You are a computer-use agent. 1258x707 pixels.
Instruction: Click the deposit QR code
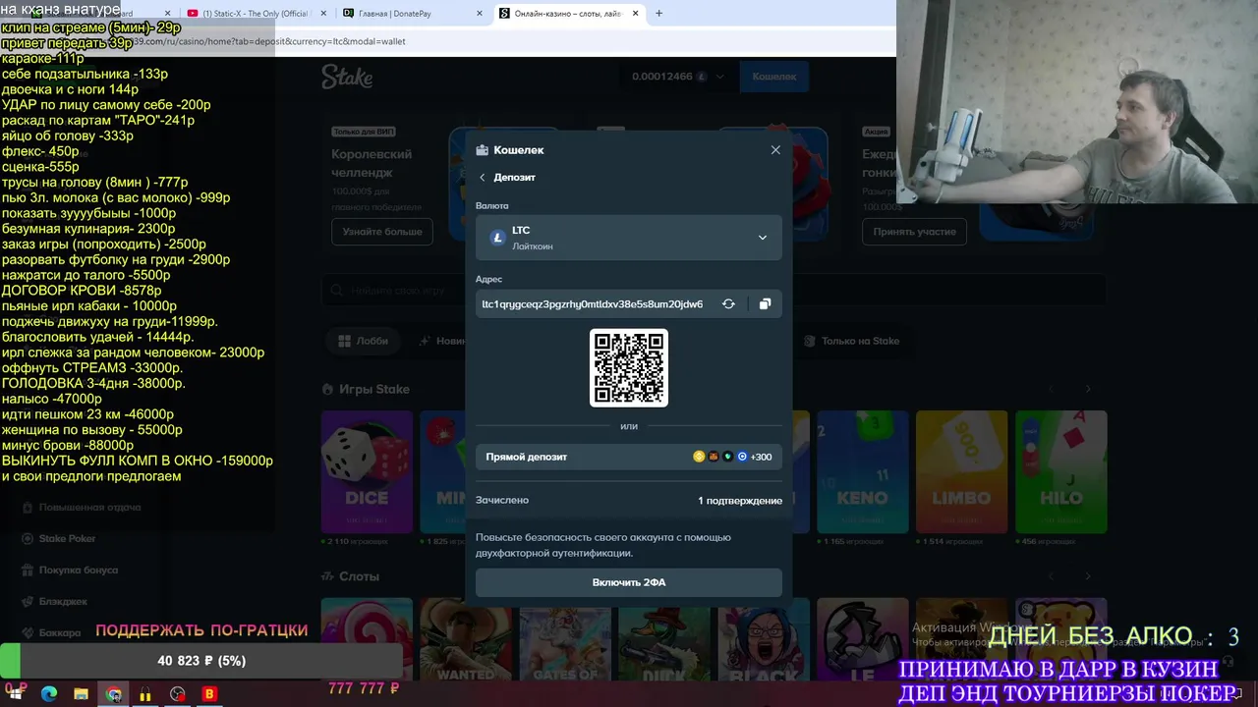[629, 367]
